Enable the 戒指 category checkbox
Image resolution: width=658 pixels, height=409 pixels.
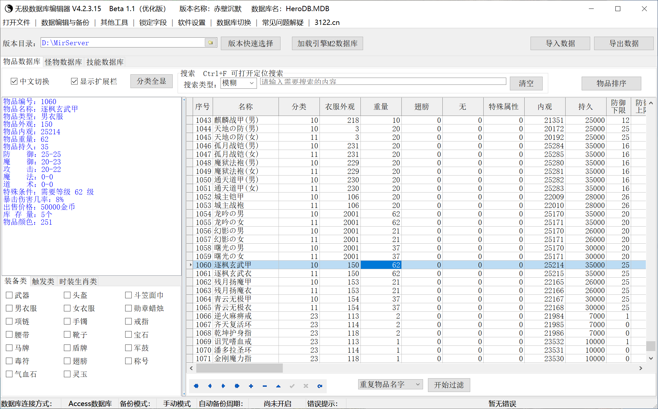click(128, 321)
